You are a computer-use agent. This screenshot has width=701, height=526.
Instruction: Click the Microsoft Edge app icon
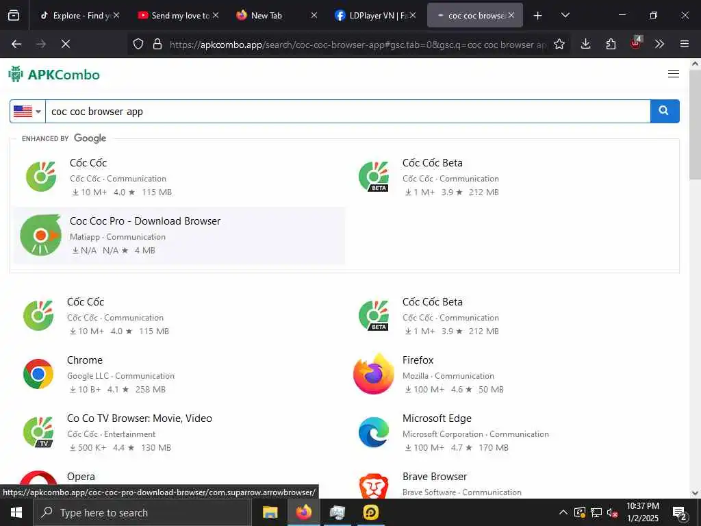pos(374,431)
